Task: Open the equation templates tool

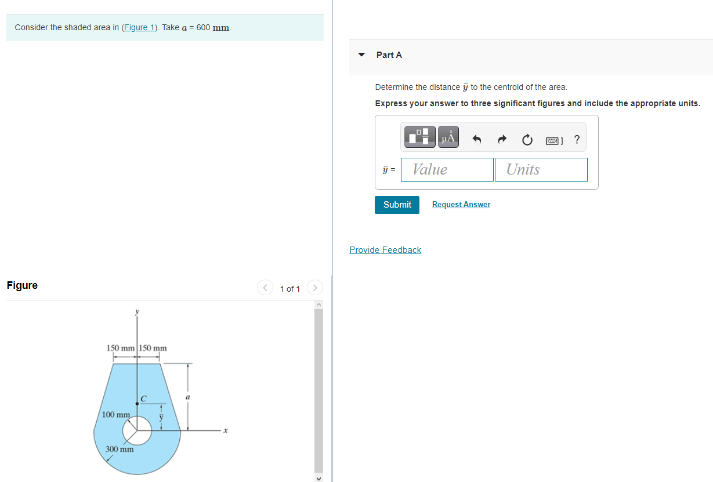Action: (x=419, y=137)
